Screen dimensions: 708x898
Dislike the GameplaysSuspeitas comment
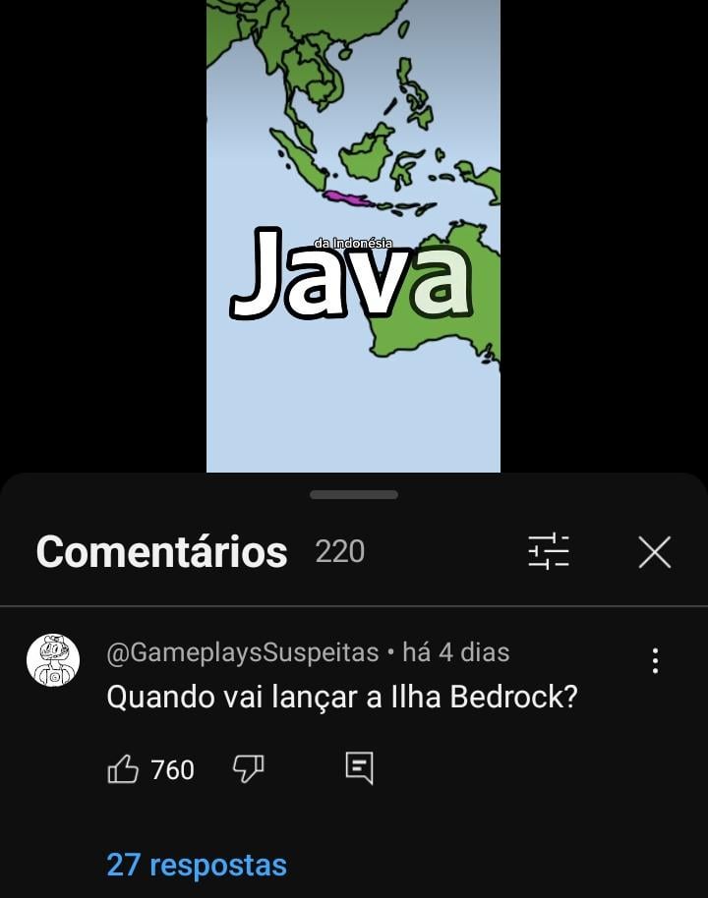point(248,768)
